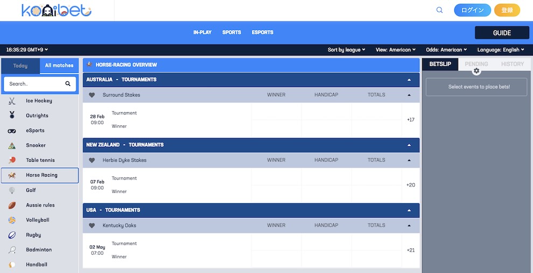Mark Kentucky Oaks as favorite
The image size is (533, 273).
(92, 225)
